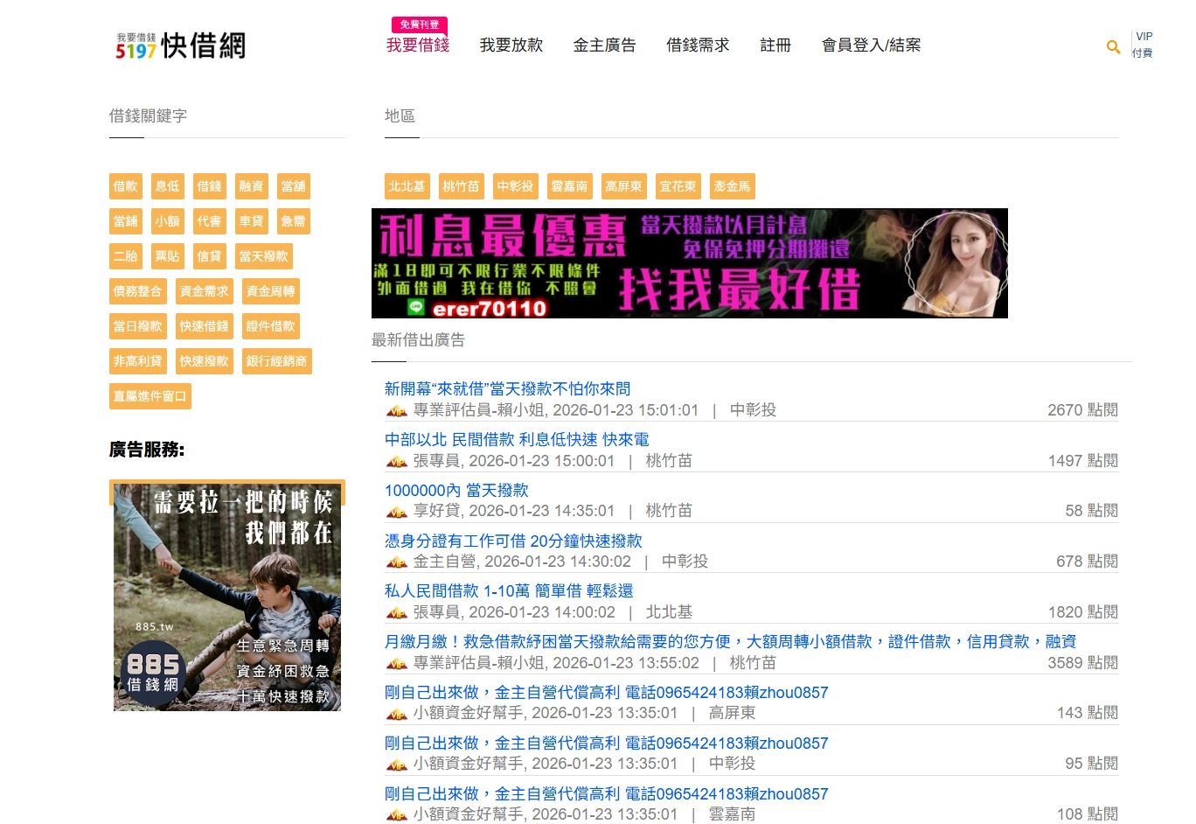Click the icon beside 張專員 桃竹苗 listing
The height and width of the screenshot is (824, 1196).
[397, 461]
